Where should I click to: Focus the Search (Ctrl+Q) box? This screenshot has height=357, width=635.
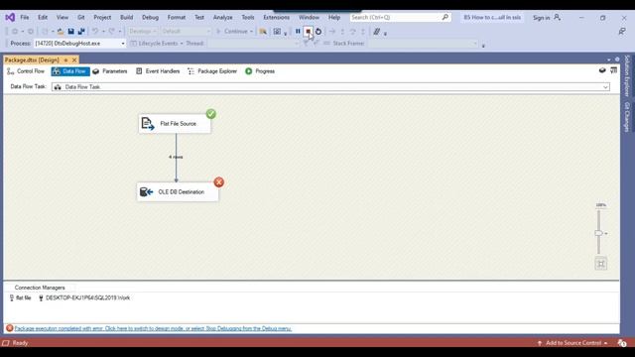(400, 18)
